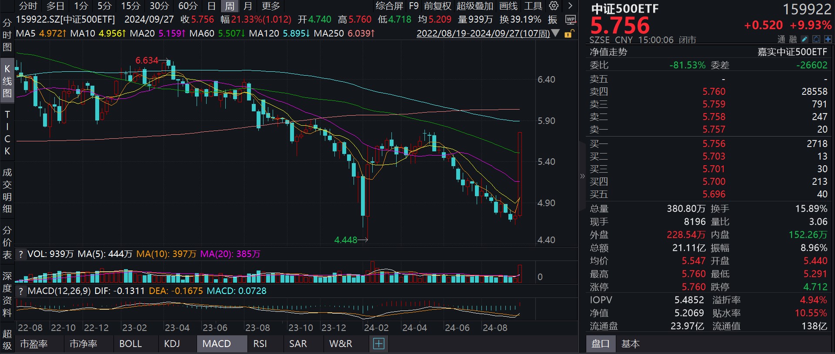Click the VOL indicator help question mark
Viewport: 835px width, 354px height.
[x=20, y=254]
